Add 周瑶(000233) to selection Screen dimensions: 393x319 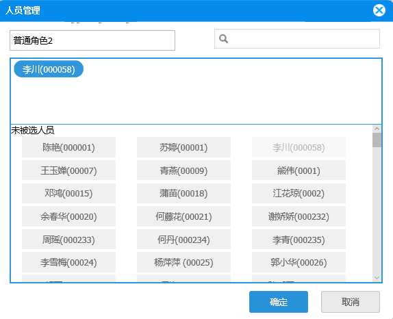(x=68, y=240)
